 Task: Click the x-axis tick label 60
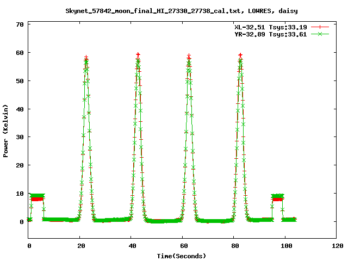(x=184, y=246)
